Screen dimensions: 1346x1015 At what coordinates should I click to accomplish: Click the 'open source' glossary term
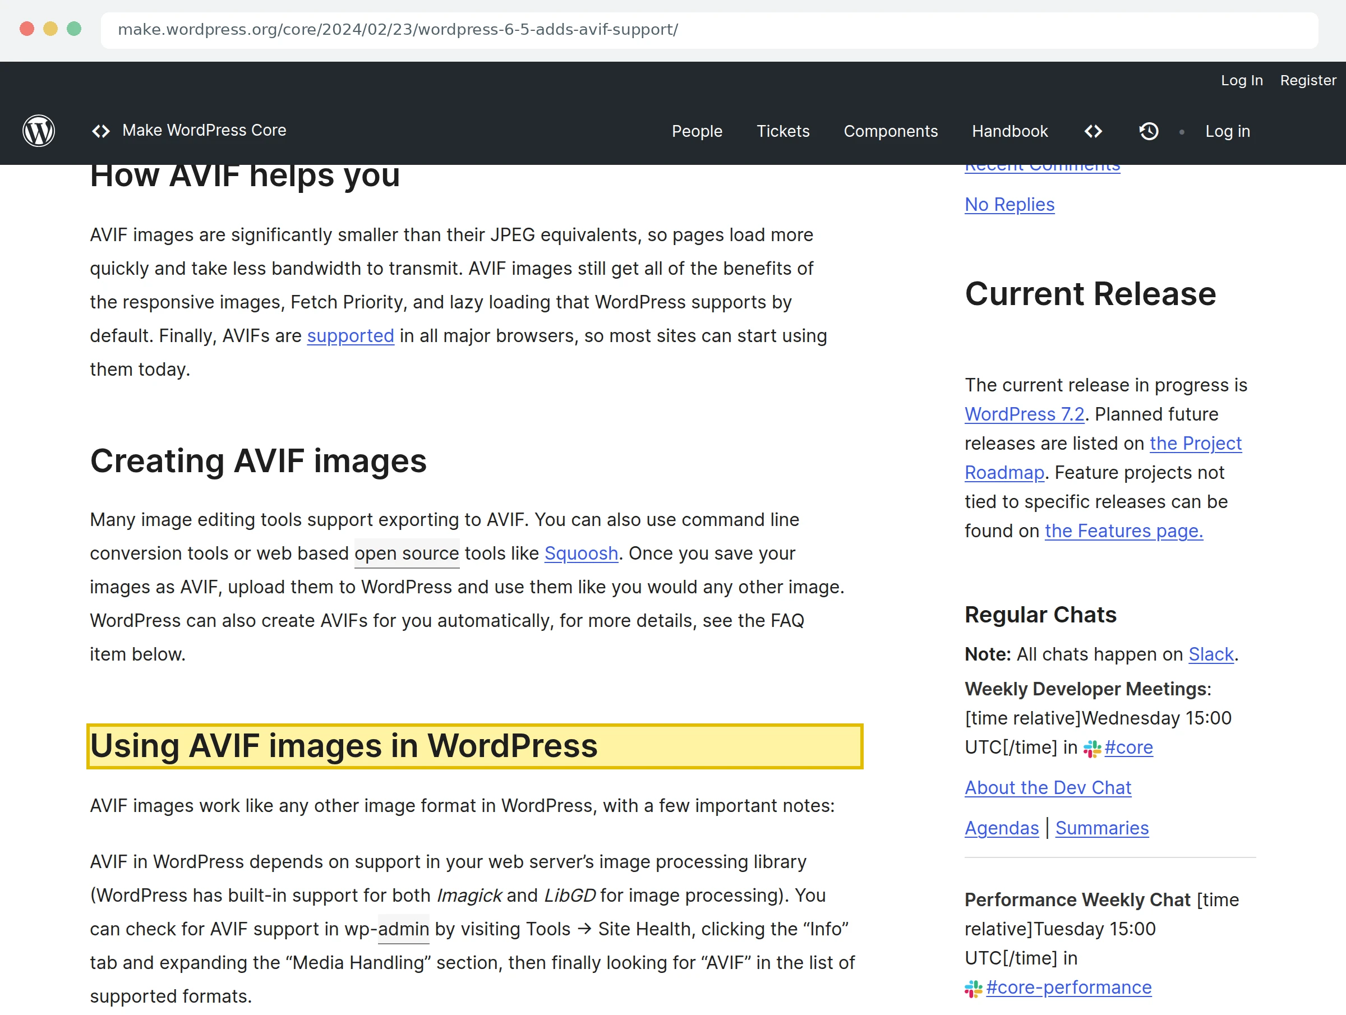(407, 553)
